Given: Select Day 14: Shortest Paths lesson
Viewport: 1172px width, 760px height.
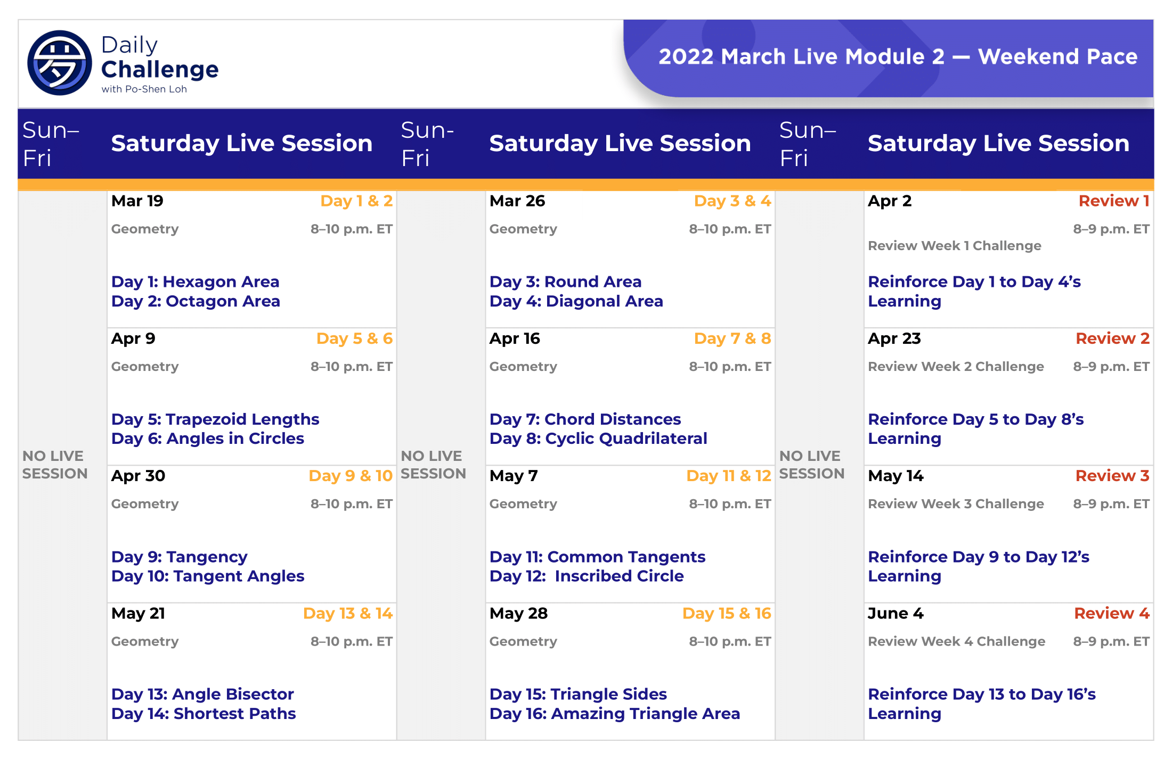Looking at the screenshot, I should click(x=204, y=714).
